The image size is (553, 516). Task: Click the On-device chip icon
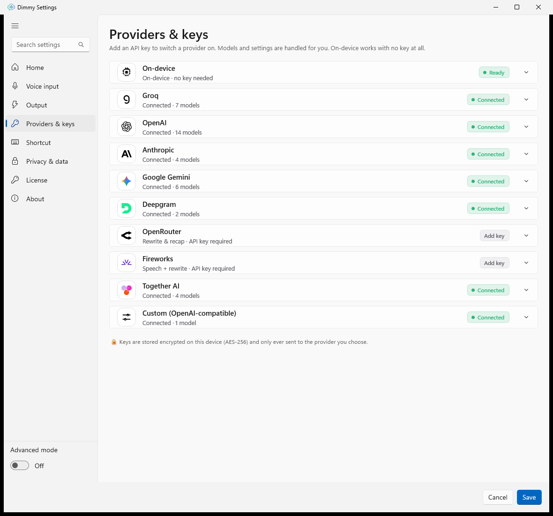(x=127, y=72)
